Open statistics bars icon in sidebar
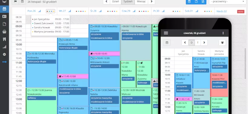The image size is (248, 114). pyautogui.click(x=5, y=47)
